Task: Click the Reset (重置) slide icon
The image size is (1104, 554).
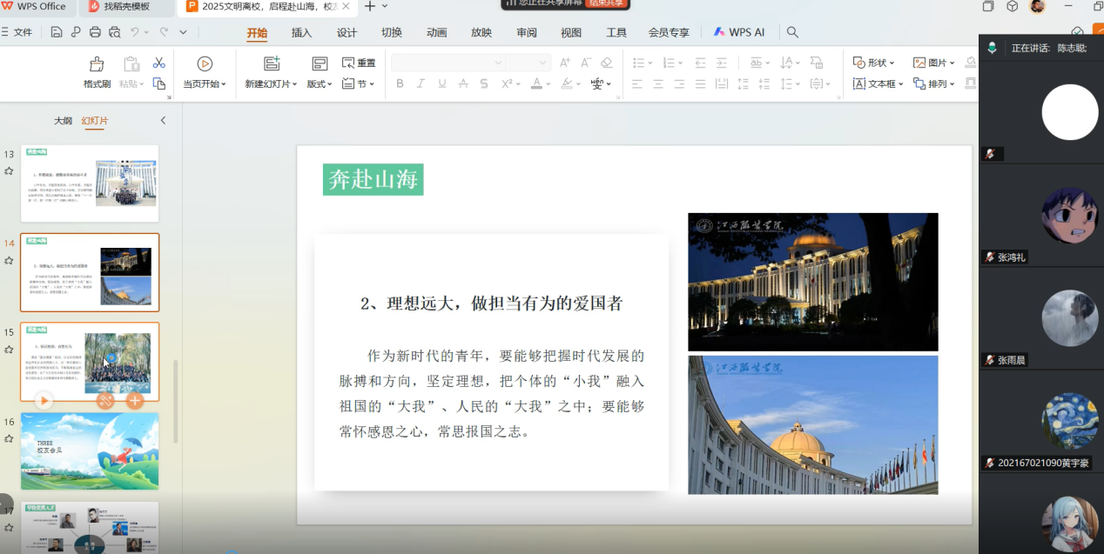Action: pyautogui.click(x=359, y=63)
